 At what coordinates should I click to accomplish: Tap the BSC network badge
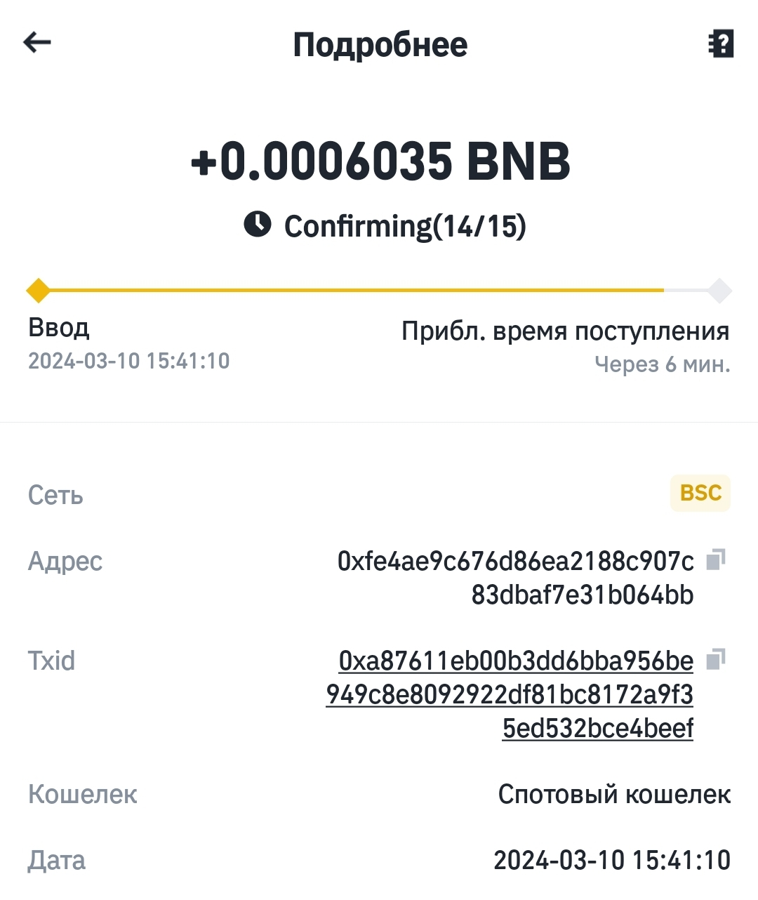point(700,493)
